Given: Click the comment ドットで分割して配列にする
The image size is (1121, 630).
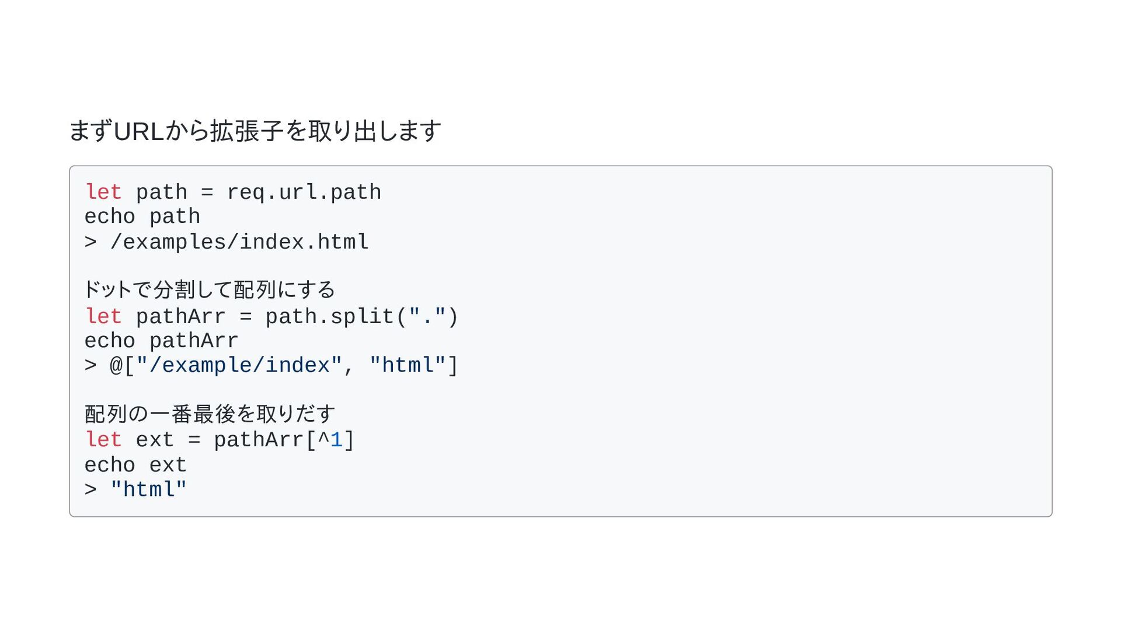Looking at the screenshot, I should [210, 289].
